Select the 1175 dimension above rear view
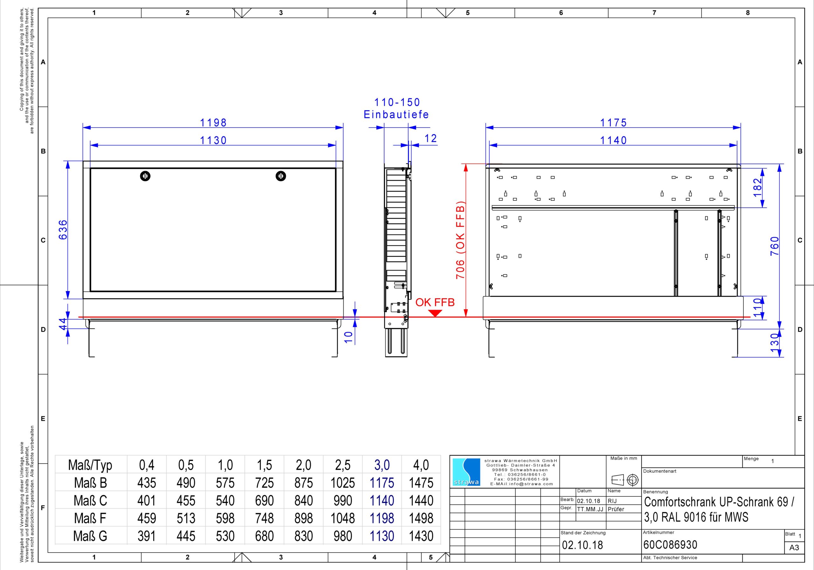814x570 pixels. click(613, 123)
